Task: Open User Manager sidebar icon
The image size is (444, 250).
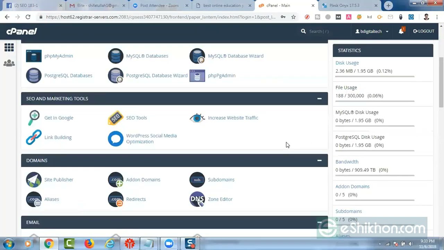Action: [x=9, y=63]
